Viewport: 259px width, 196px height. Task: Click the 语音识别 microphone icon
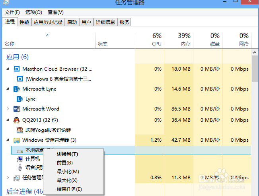[20, 168]
